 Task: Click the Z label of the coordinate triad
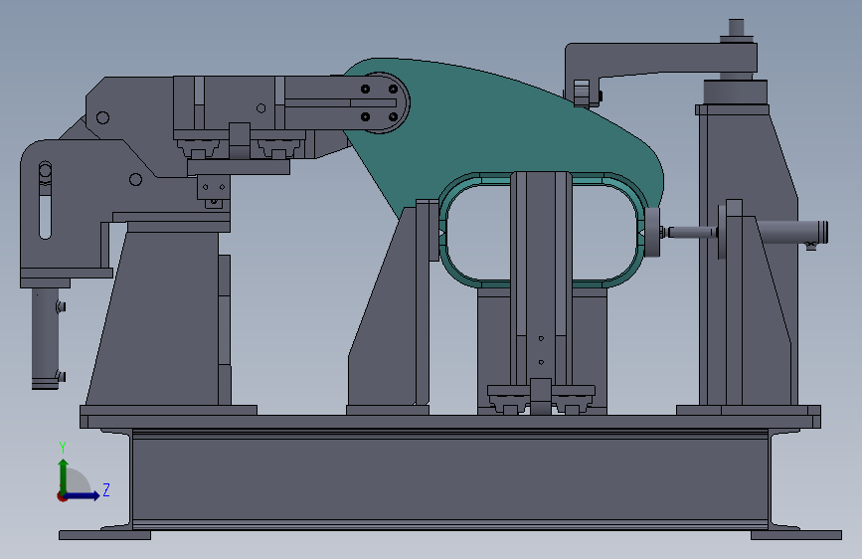point(106,489)
